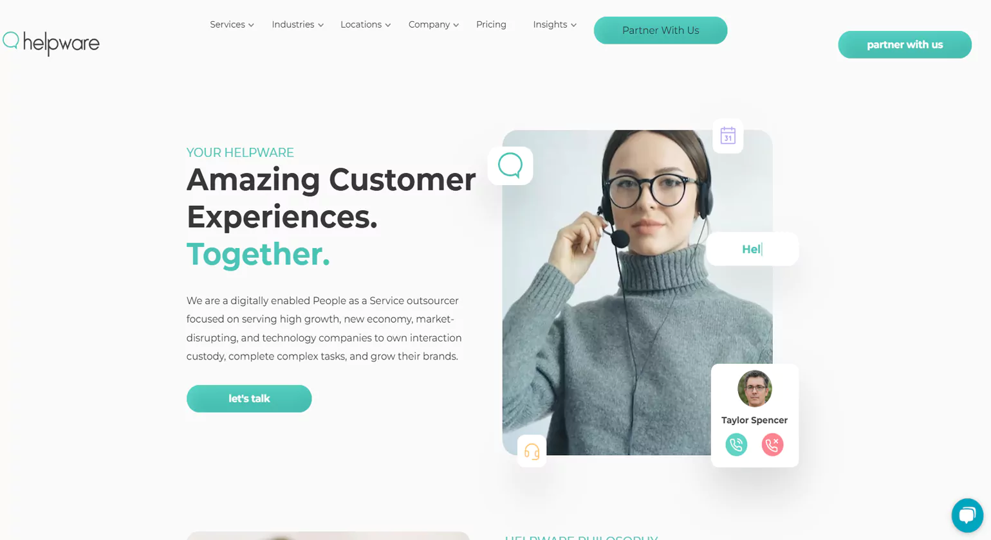Open the Company dropdown menu
Image resolution: width=991 pixels, height=540 pixels.
pos(434,24)
